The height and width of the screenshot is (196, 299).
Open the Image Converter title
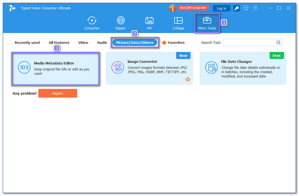pyautogui.click(x=142, y=61)
